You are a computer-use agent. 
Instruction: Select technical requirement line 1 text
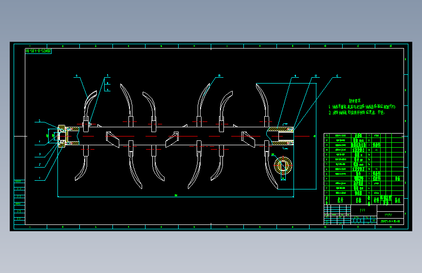(362, 107)
